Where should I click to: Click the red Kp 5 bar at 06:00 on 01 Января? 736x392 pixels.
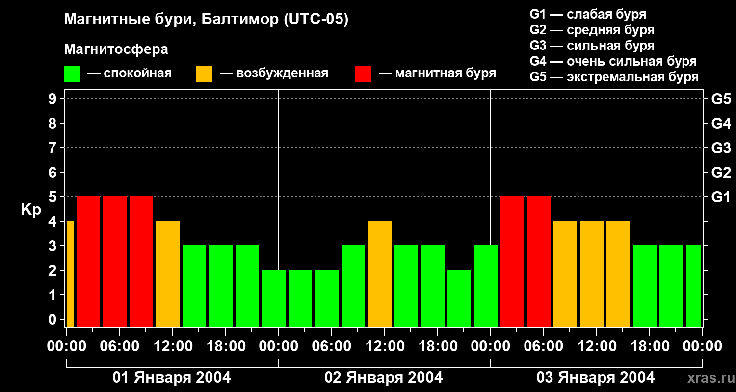(115, 262)
